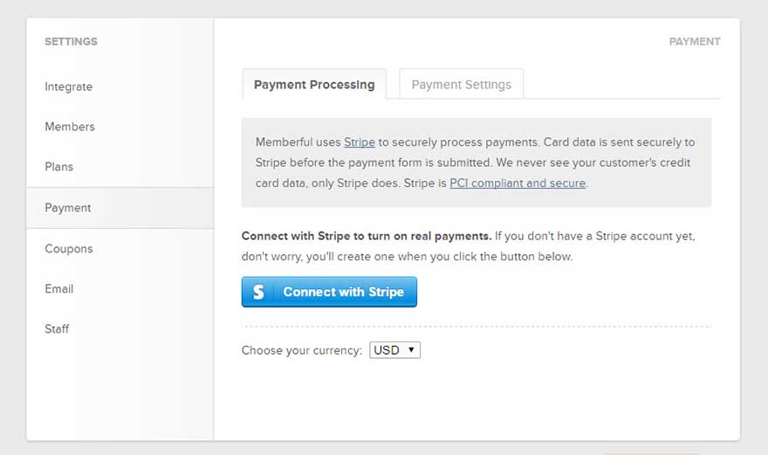Follow the Stripe hyperlink in the notice
Viewport: 768px width, 455px height.
pyautogui.click(x=360, y=142)
